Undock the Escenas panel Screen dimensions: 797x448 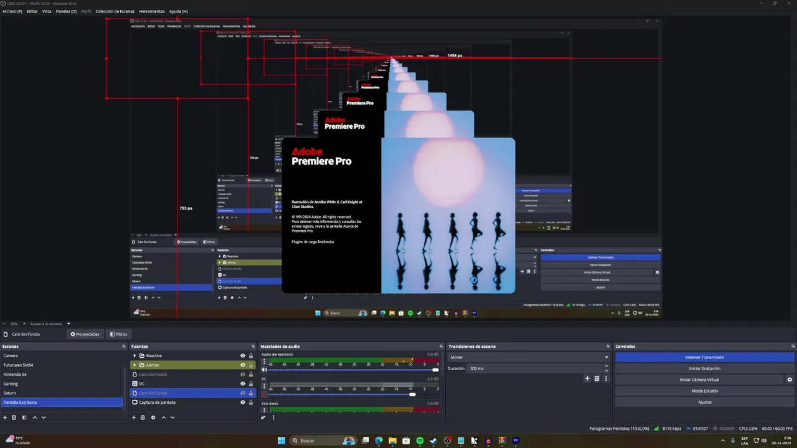(123, 347)
